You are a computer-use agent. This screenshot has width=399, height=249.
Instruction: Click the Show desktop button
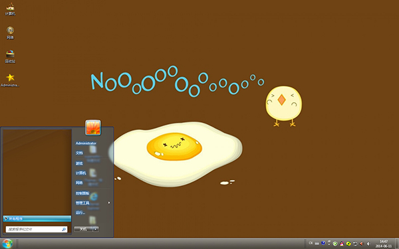point(397,244)
